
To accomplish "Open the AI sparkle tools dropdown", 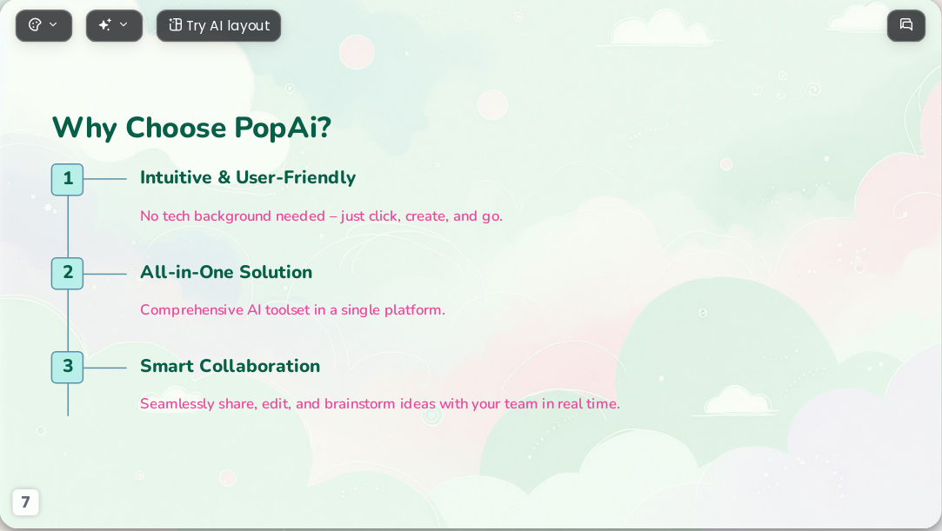I will (114, 26).
